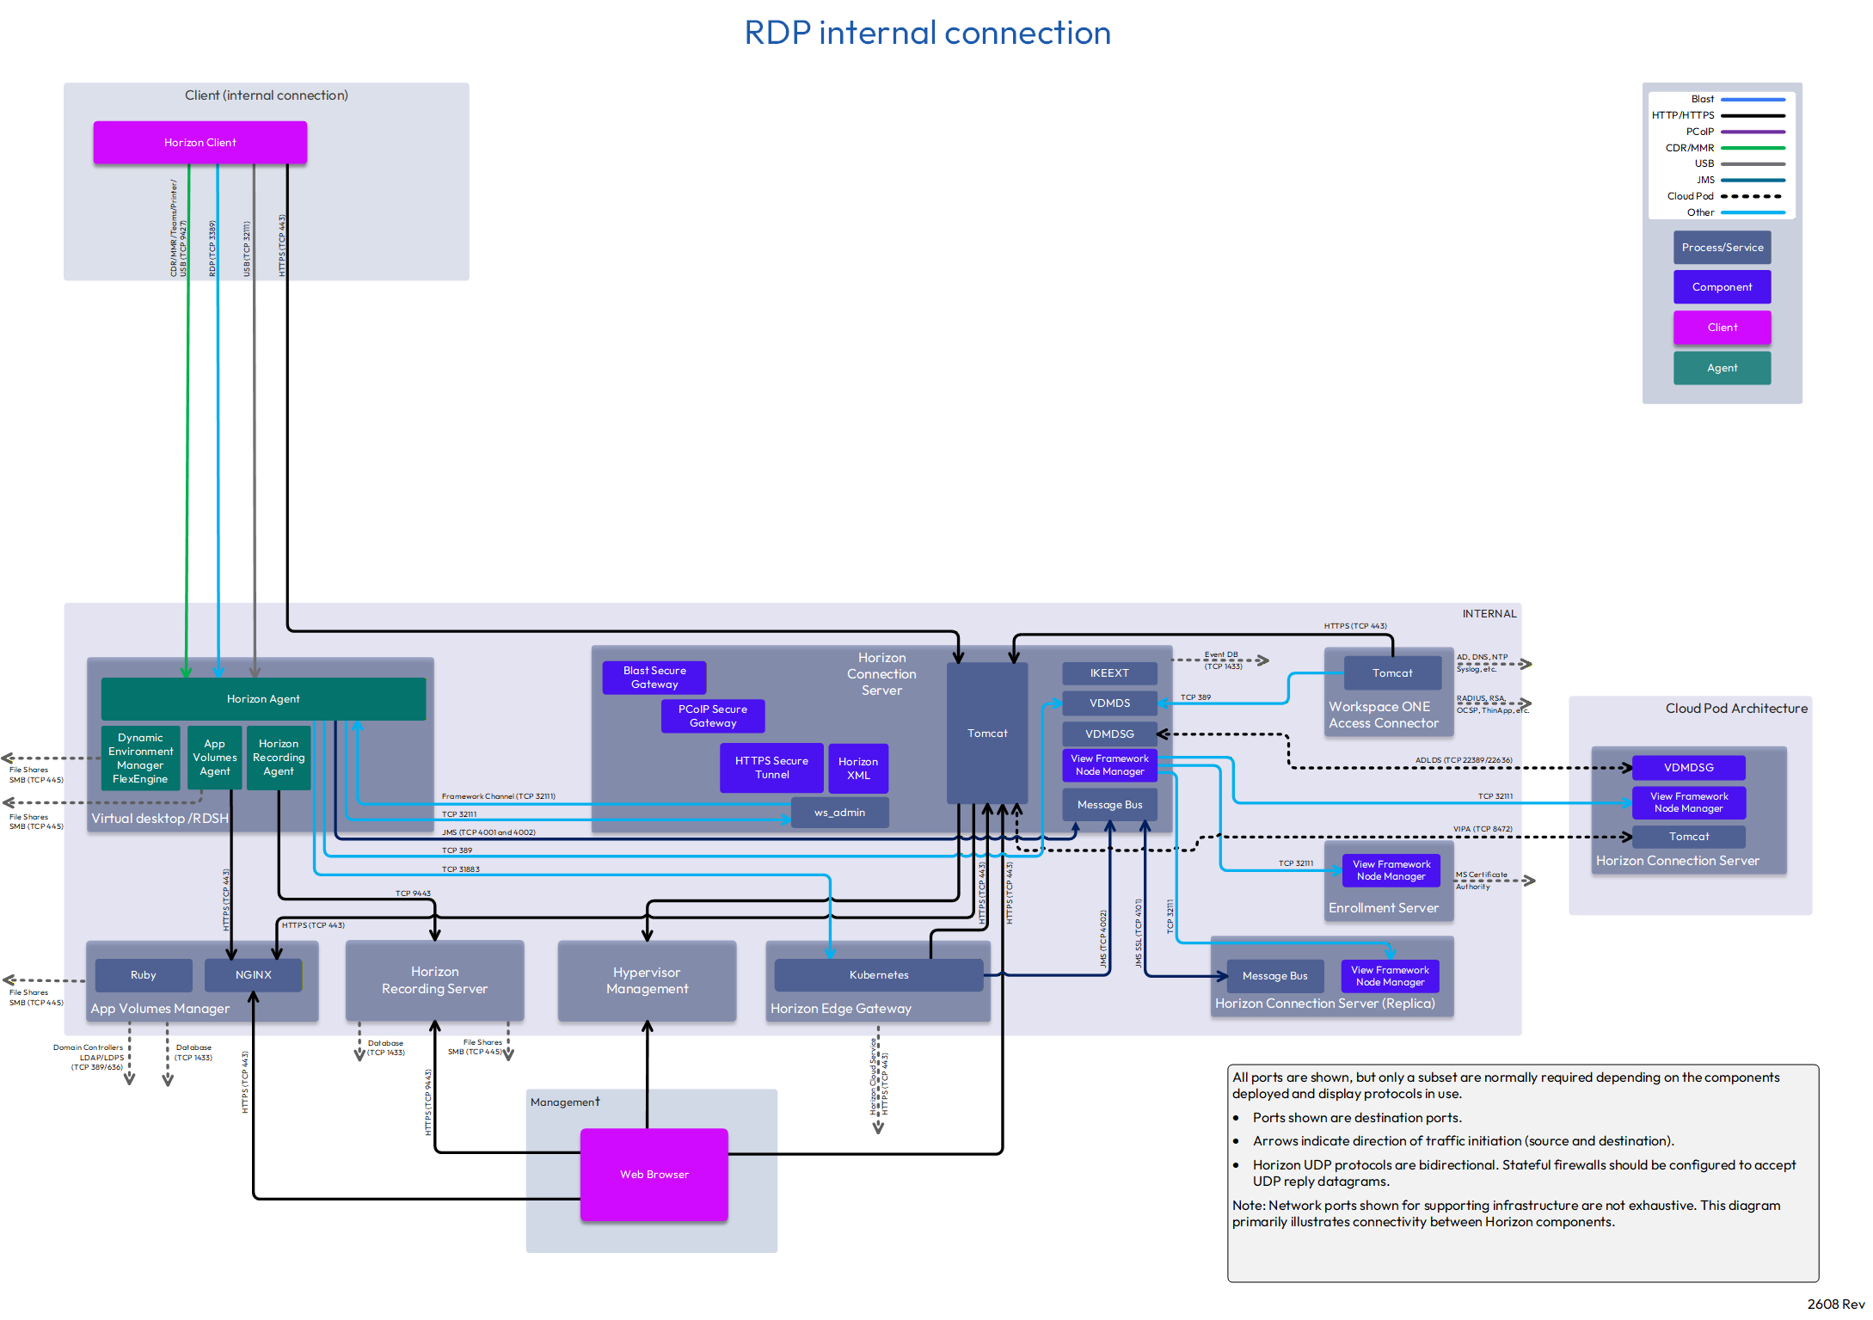Image resolution: width=1873 pixels, height=1320 pixels.
Task: Click the NGINX process box
Action: pyautogui.click(x=254, y=975)
